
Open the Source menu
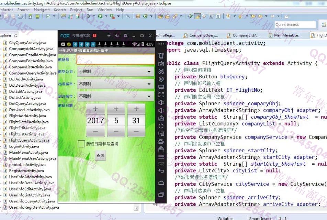point(23,10)
